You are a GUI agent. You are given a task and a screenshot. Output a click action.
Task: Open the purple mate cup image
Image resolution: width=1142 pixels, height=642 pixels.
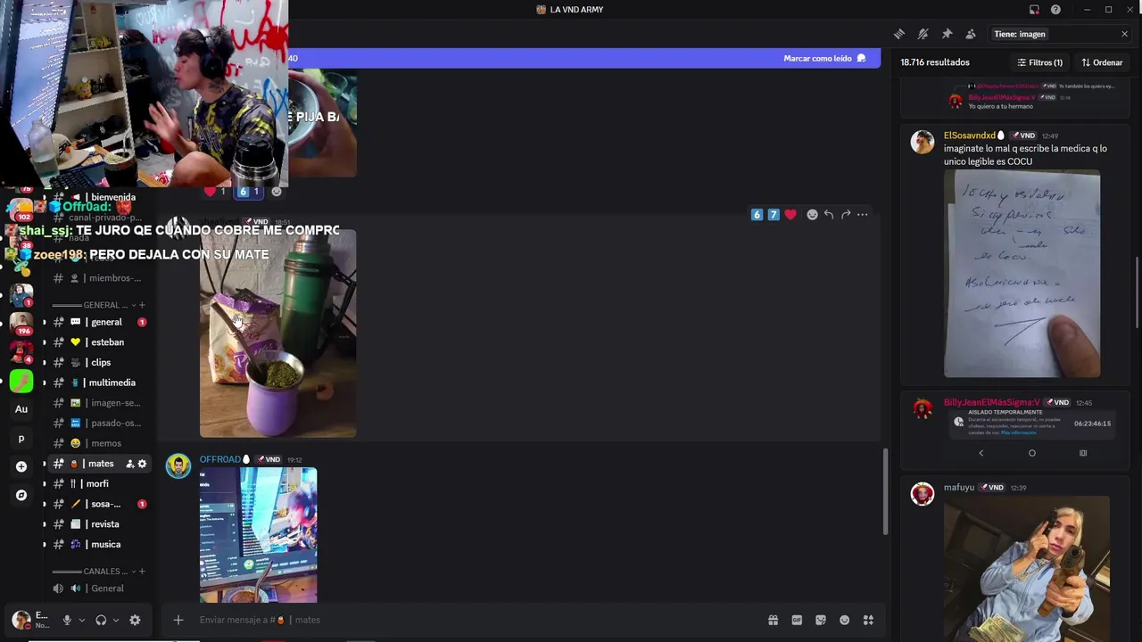tap(277, 333)
